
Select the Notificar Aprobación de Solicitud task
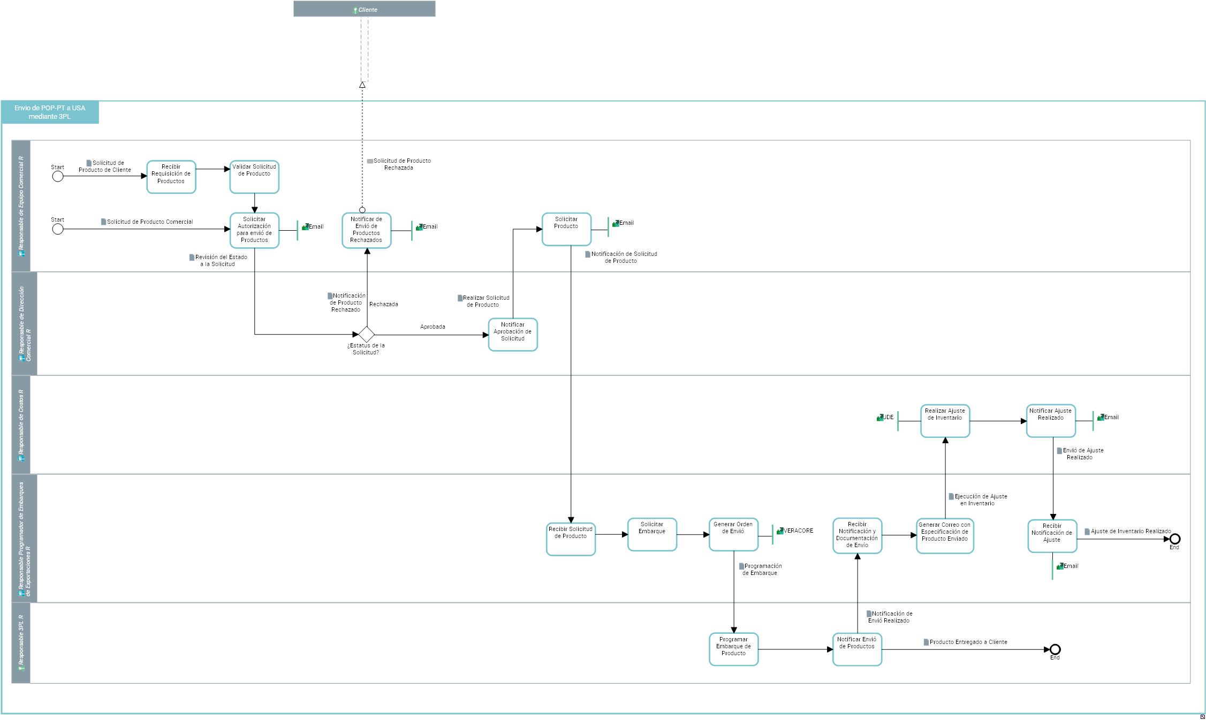click(513, 335)
